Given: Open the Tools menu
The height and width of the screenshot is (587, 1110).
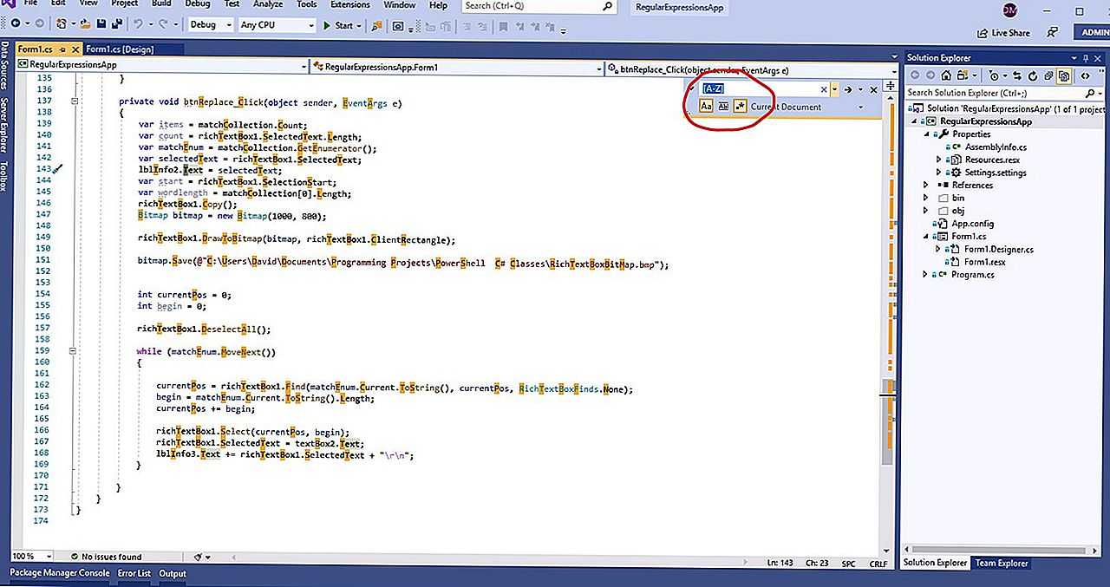Looking at the screenshot, I should click(x=307, y=4).
